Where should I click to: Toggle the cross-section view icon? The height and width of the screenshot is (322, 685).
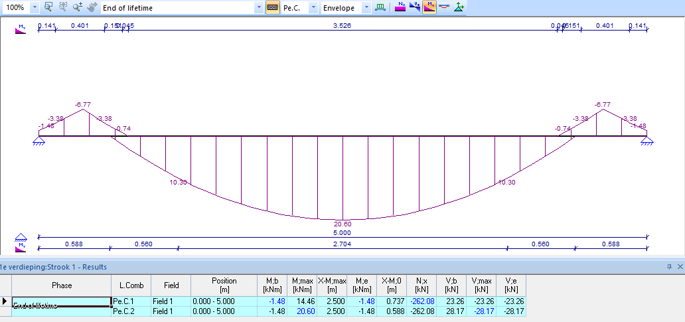click(x=273, y=7)
